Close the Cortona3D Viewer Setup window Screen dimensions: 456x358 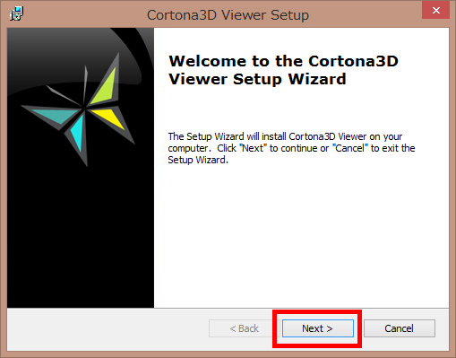[435, 11]
